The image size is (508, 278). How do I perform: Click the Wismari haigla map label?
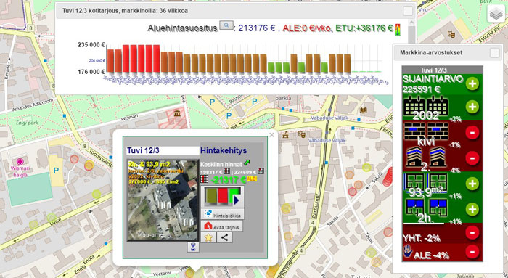(20, 172)
